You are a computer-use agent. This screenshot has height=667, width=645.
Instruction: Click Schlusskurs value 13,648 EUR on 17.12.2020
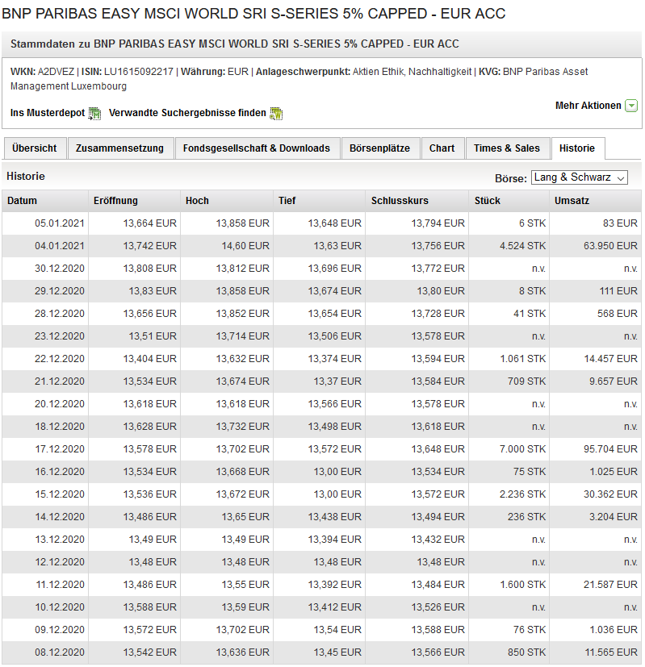(438, 448)
